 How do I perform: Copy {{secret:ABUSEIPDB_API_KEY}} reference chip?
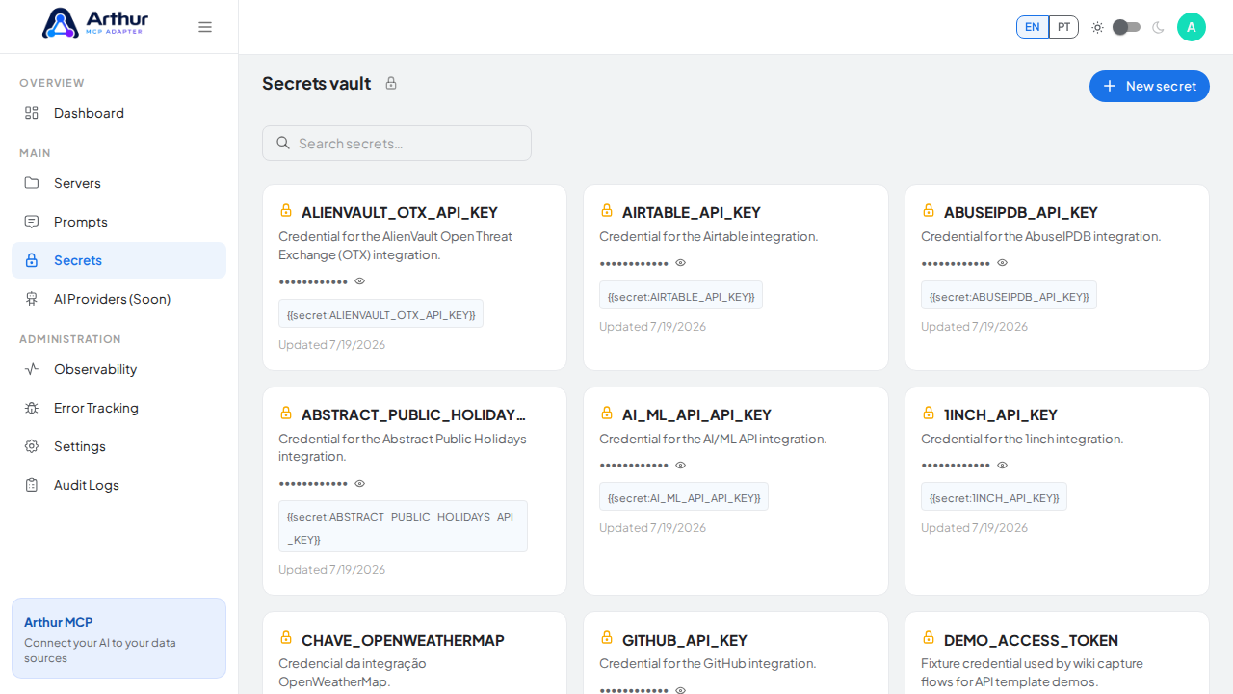pos(1009,296)
